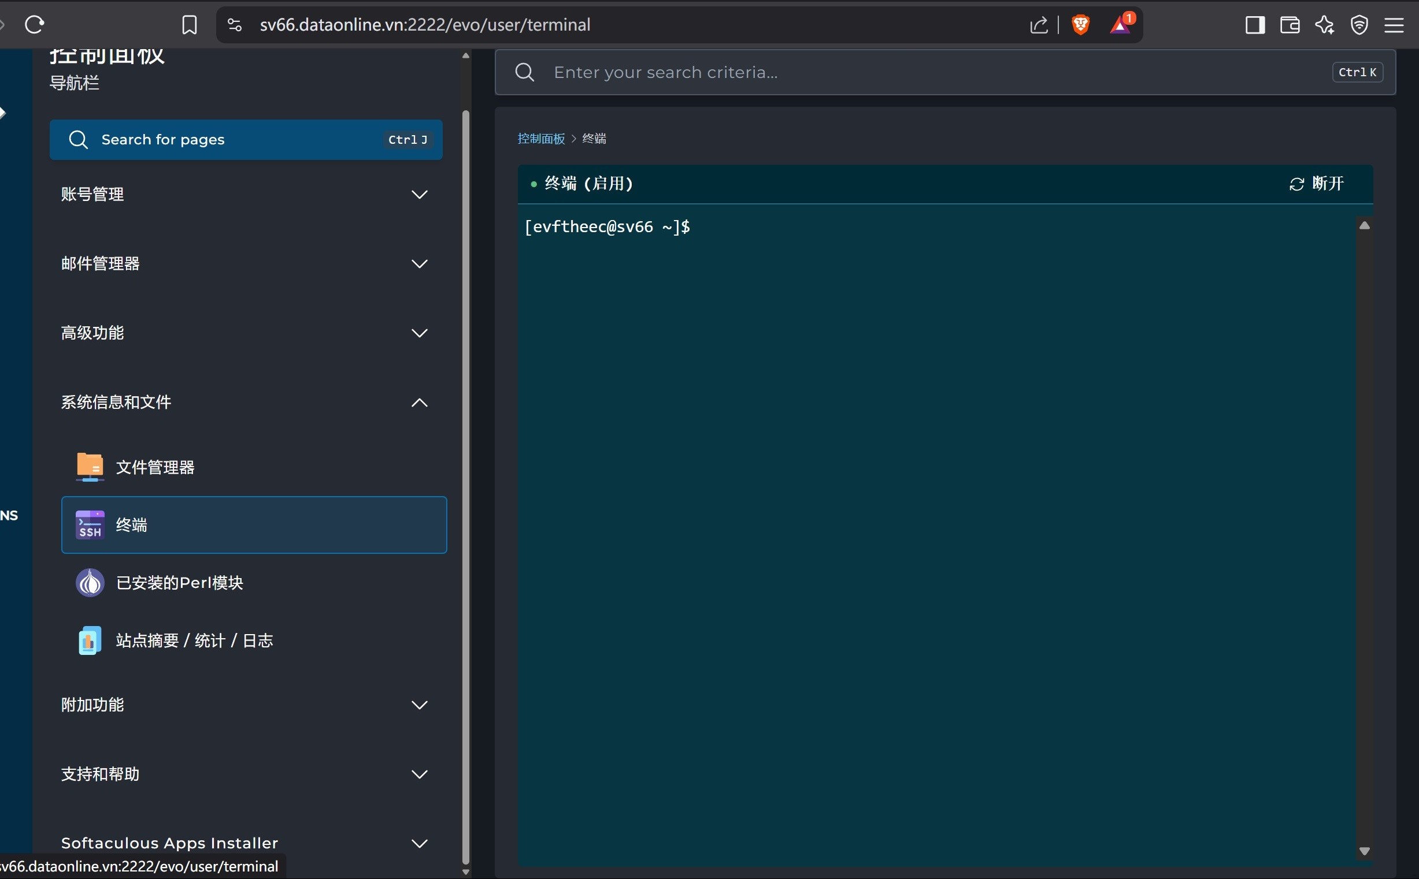Click the terminal scrollbar down arrow
Screen dimensions: 1419x879
click(1364, 851)
